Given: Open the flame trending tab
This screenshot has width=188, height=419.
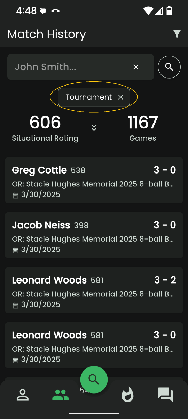Looking at the screenshot, I should point(127,395).
